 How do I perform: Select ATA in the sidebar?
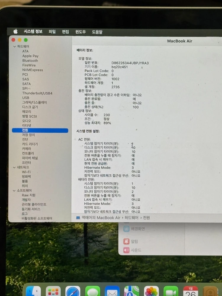coord(25,51)
